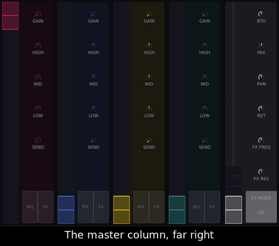Click the master PHN knob
The height and width of the screenshot is (246, 279).
261,77
